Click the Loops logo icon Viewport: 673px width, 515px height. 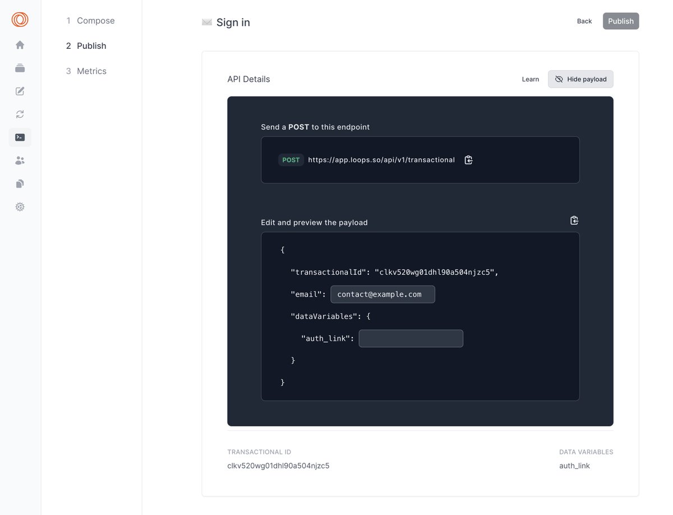pyautogui.click(x=20, y=20)
